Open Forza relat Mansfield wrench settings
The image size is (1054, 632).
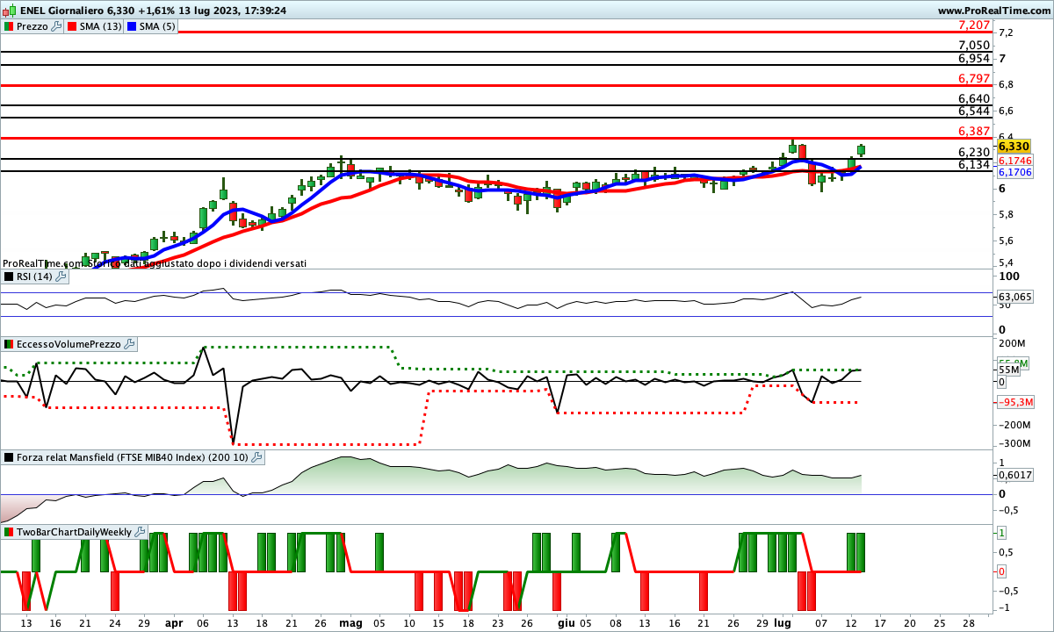coord(256,457)
